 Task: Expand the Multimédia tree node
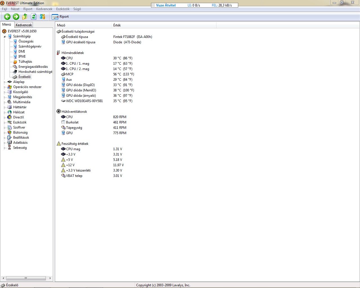(4, 102)
